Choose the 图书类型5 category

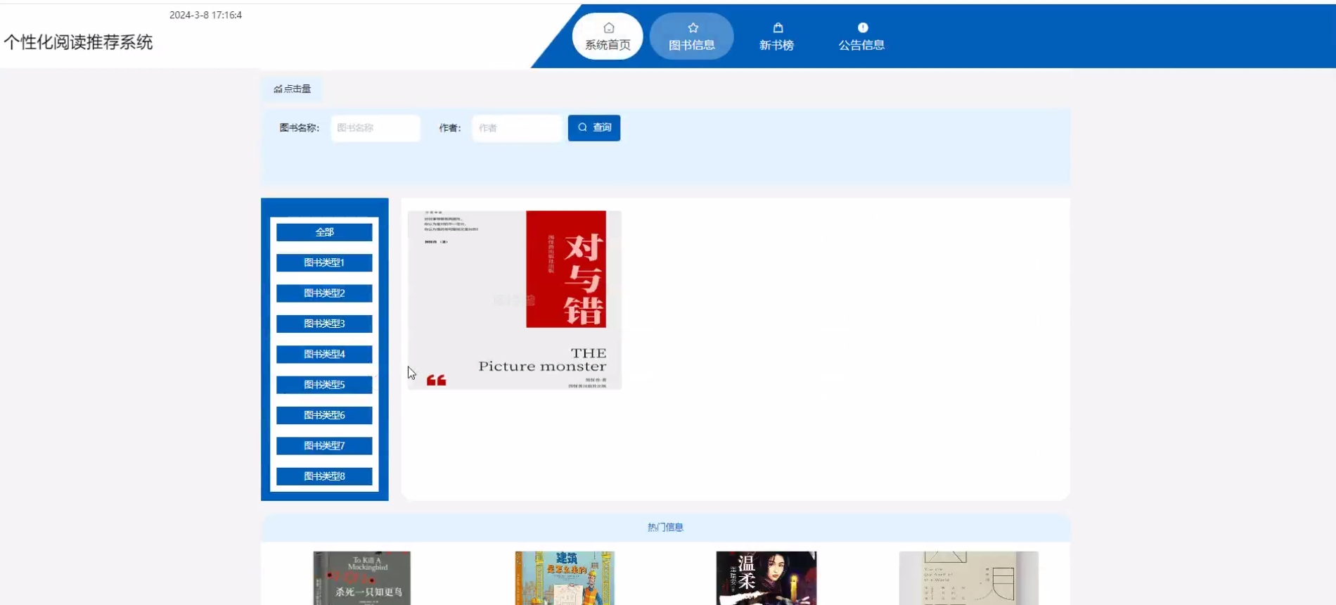[x=324, y=385]
